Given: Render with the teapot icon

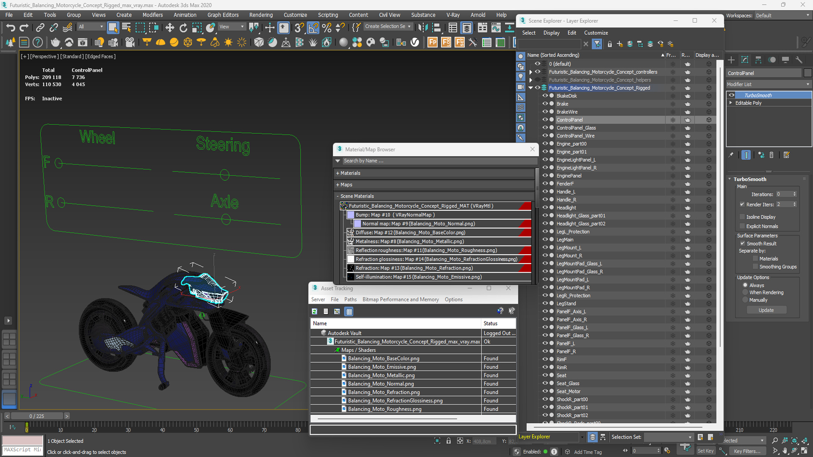Looking at the screenshot, I should (55, 42).
